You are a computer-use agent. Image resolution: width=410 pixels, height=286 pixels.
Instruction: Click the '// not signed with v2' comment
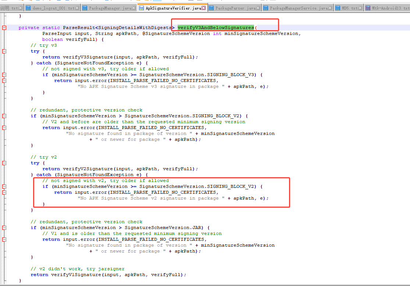pyautogui.click(x=106, y=180)
